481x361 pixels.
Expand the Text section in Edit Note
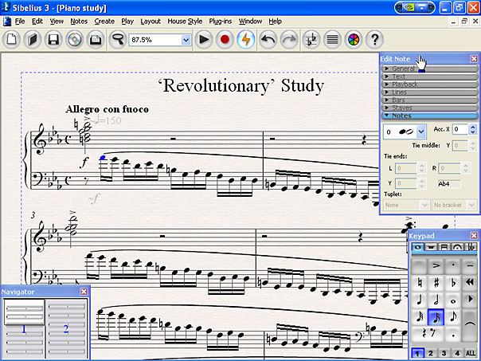[429, 77]
